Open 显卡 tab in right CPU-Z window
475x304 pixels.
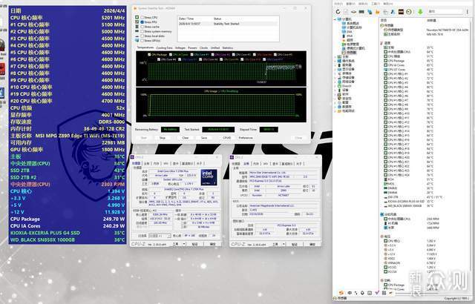tap(275, 164)
